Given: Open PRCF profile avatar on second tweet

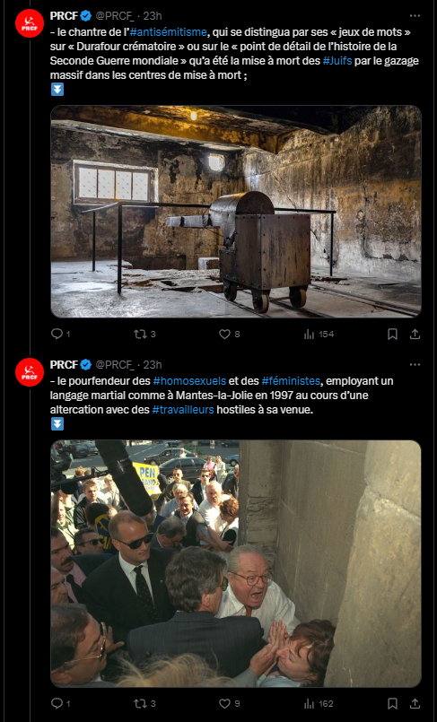Looking at the screenshot, I should pos(30,372).
